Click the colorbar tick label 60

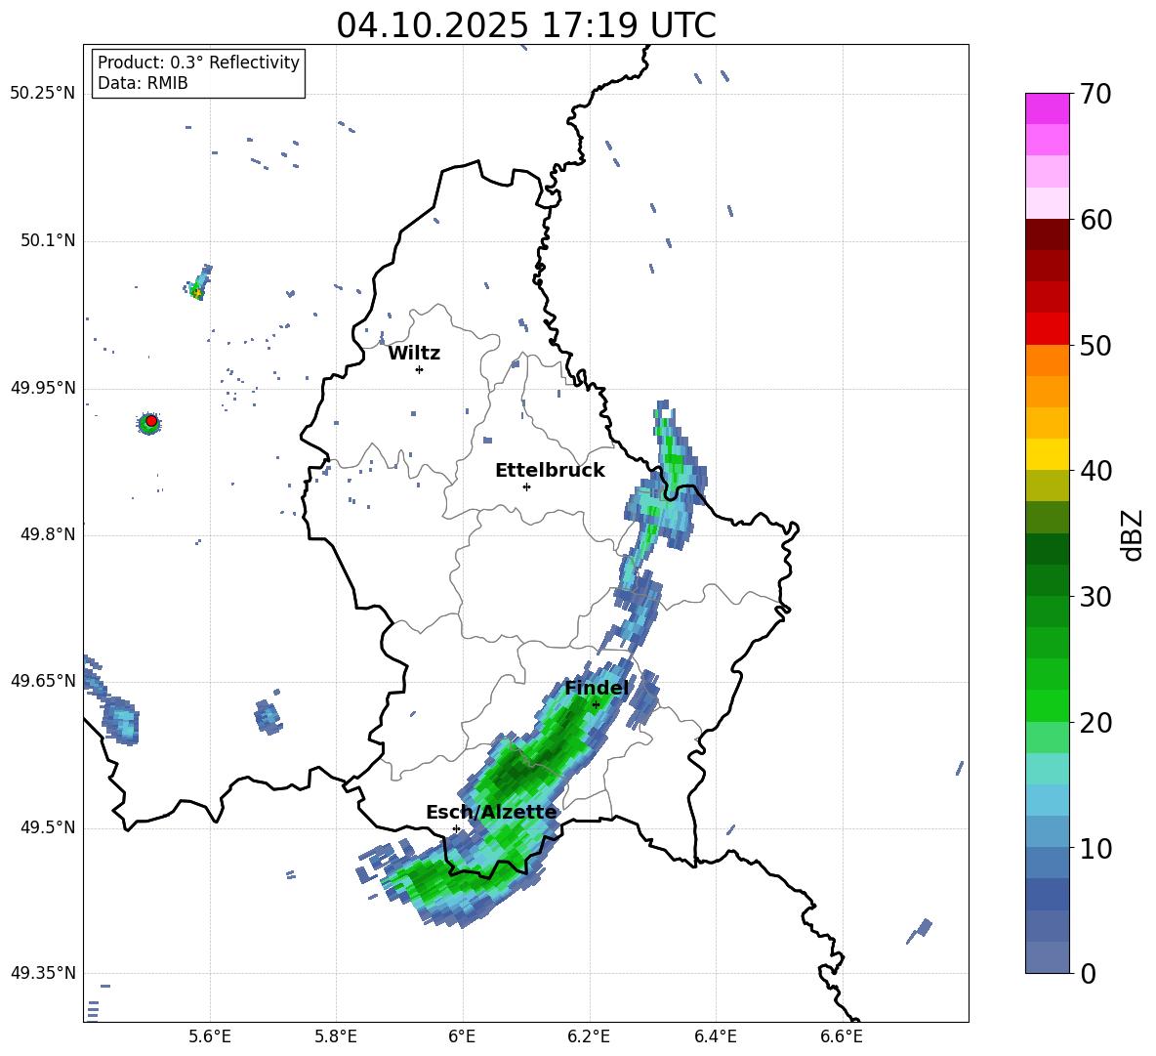coord(1095,220)
